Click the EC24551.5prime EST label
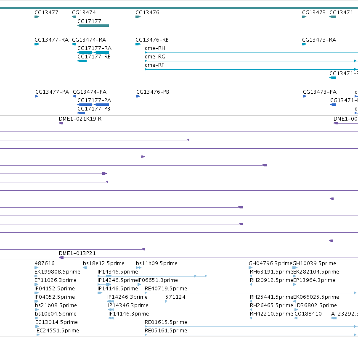 tap(58, 331)
